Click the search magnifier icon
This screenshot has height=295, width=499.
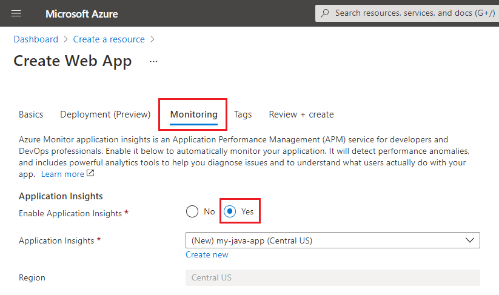tap(324, 13)
